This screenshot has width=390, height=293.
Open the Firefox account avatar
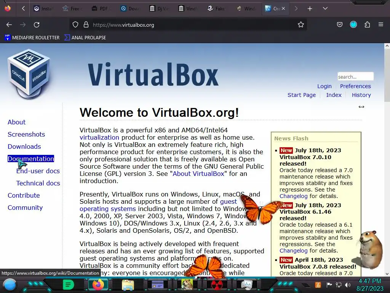tap(353, 24)
